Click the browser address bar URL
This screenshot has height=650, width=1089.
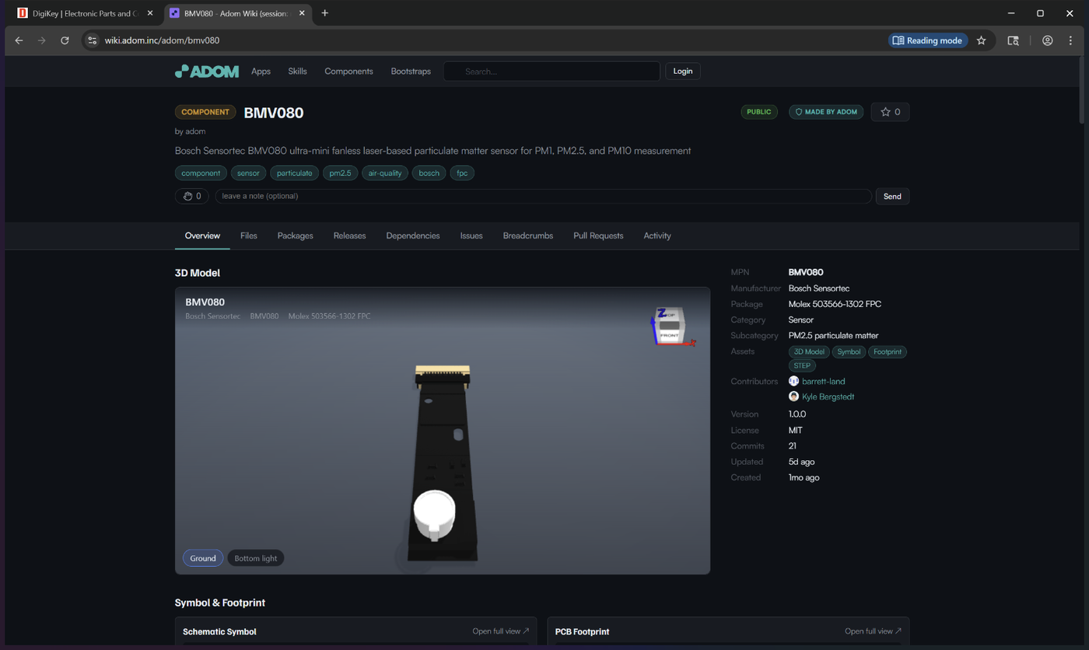pyautogui.click(x=163, y=40)
